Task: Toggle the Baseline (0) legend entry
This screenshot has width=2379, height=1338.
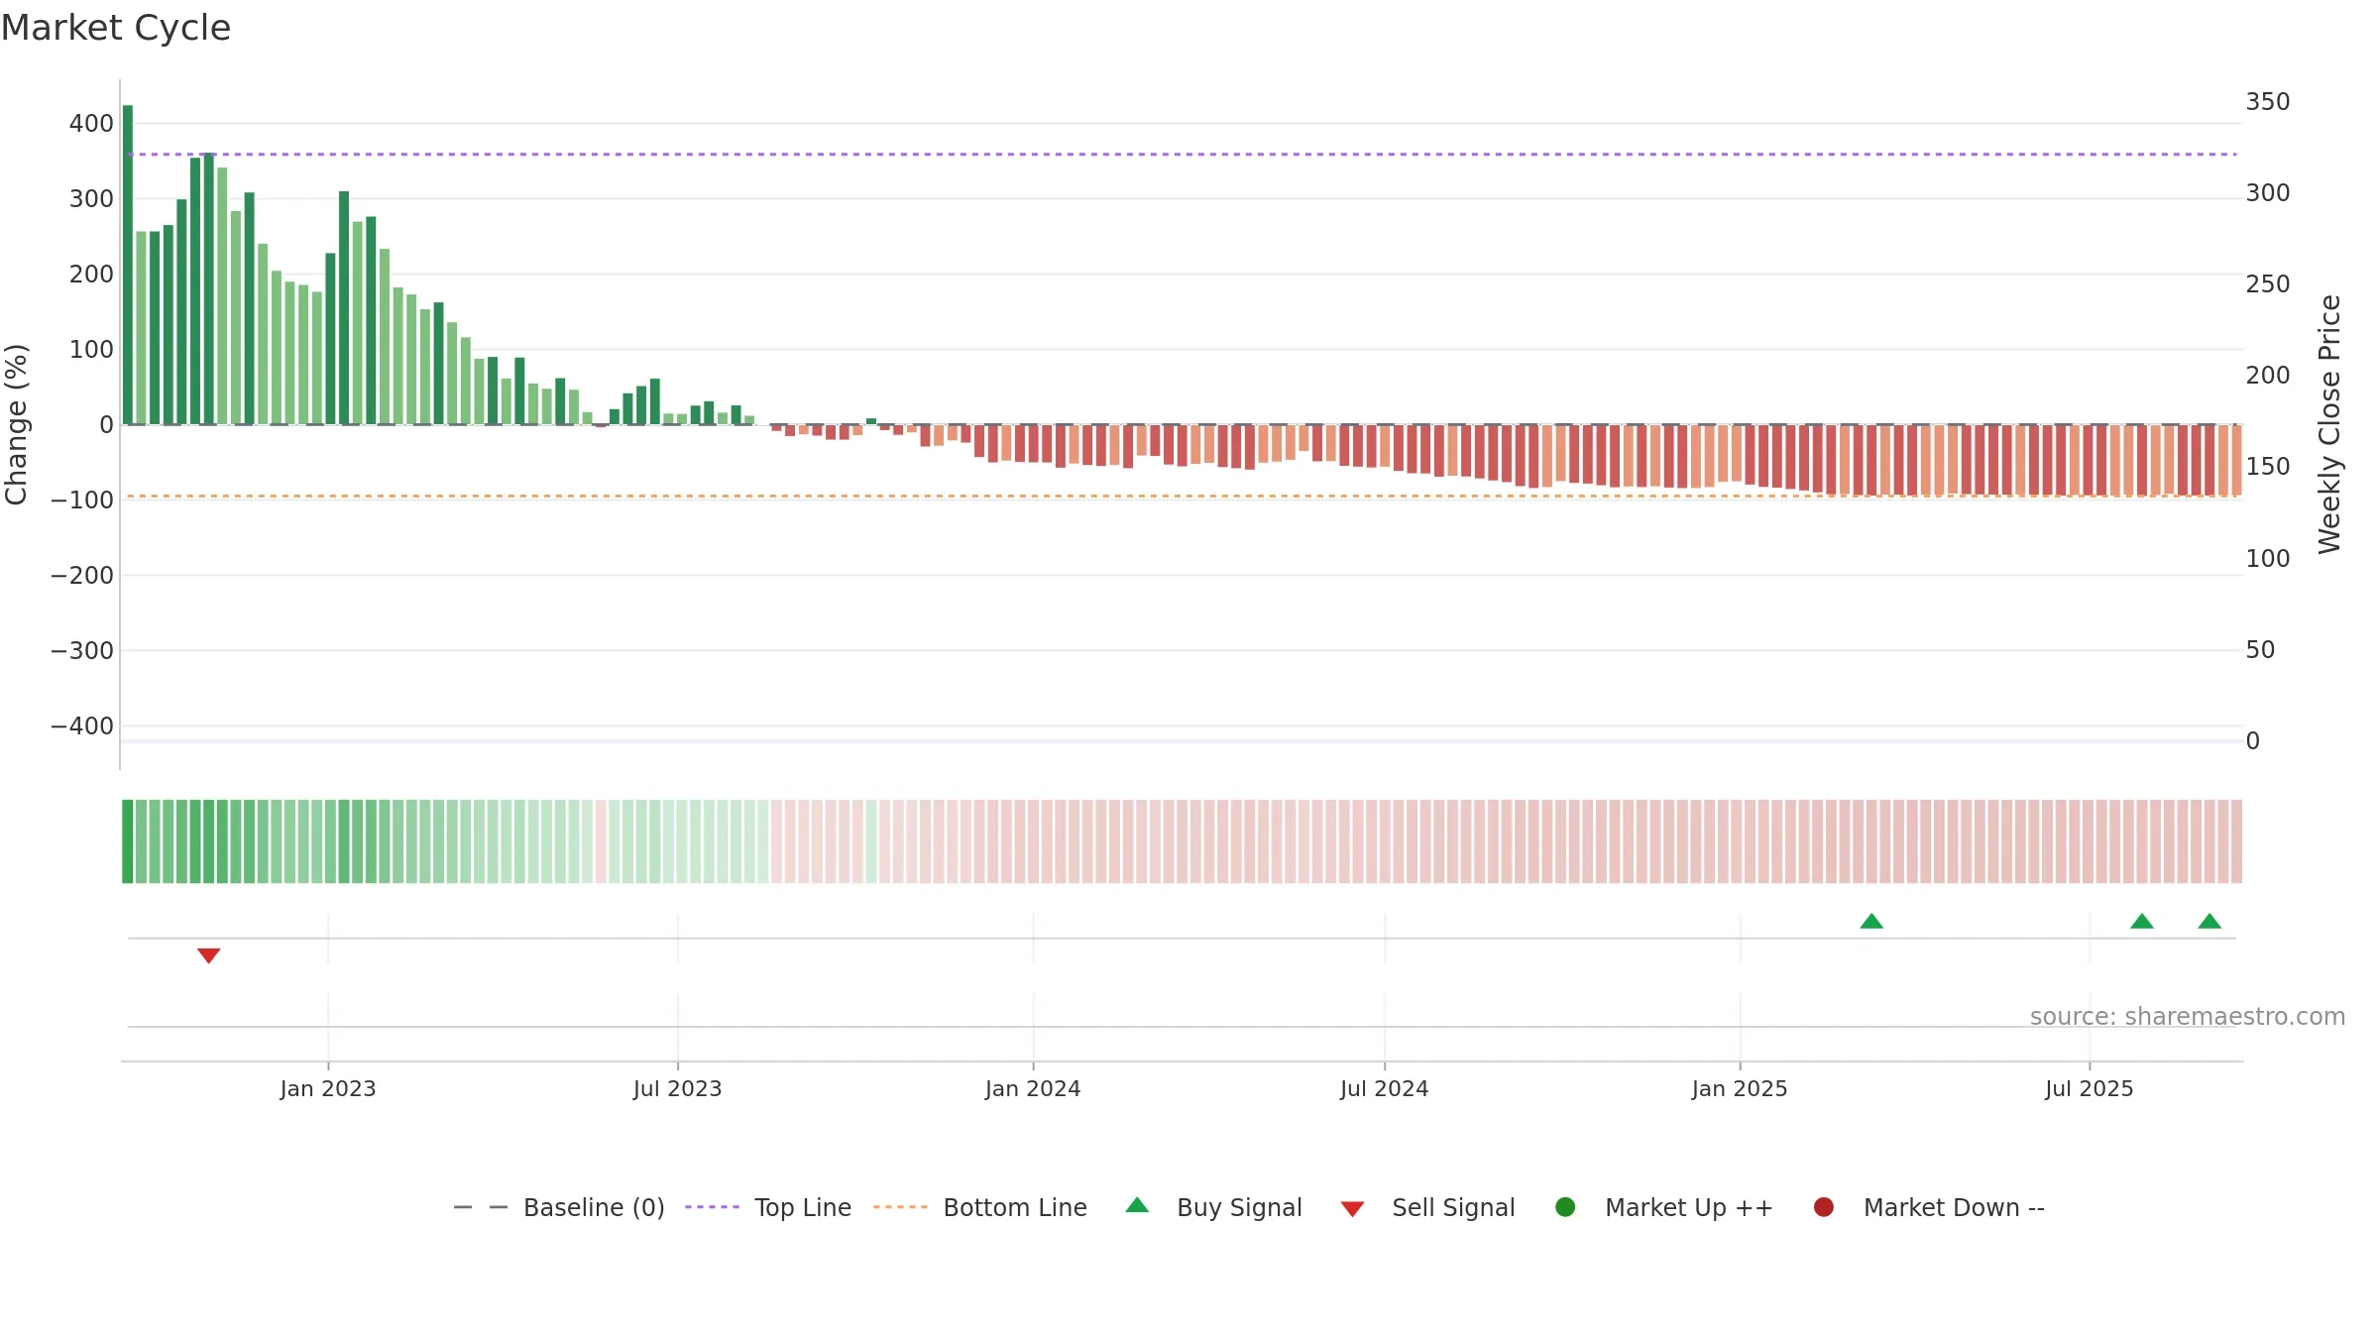Action: pos(559,1207)
